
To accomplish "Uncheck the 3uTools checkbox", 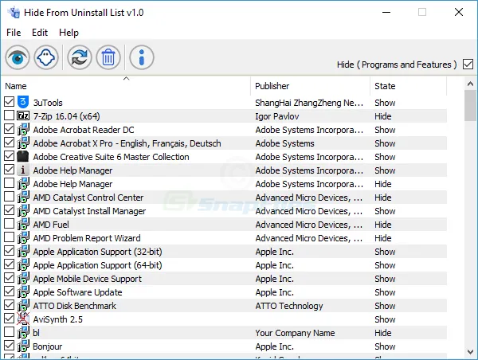I will (9, 102).
